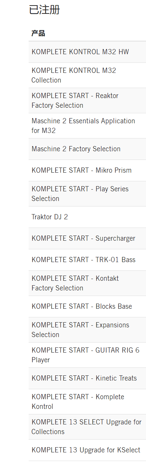
Task: Click KOMPLETE 13 Upgrade for KSelect
Action: pos(87,450)
